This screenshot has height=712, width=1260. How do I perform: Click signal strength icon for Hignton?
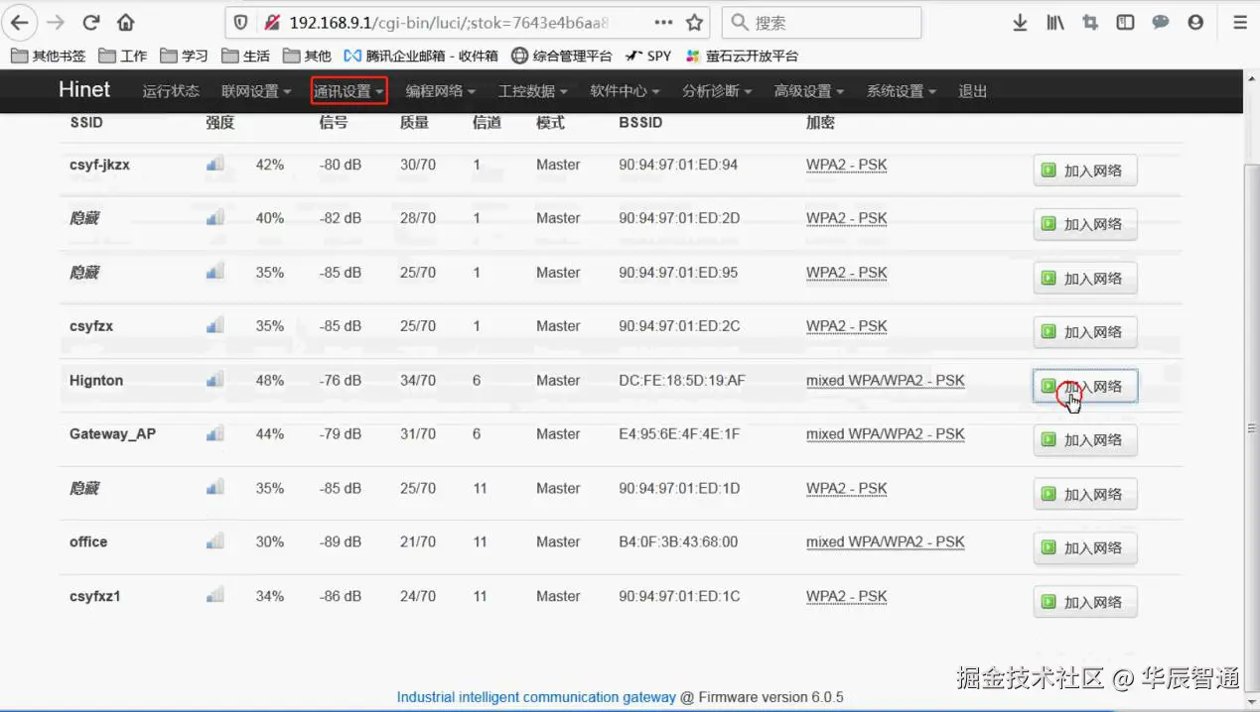coord(215,379)
